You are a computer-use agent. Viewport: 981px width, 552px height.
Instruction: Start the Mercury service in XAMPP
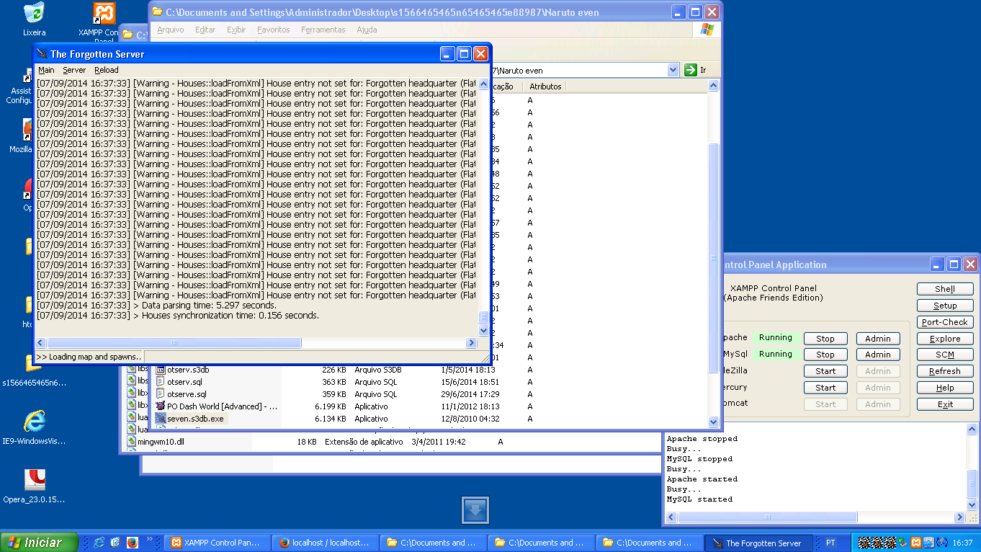click(x=825, y=388)
